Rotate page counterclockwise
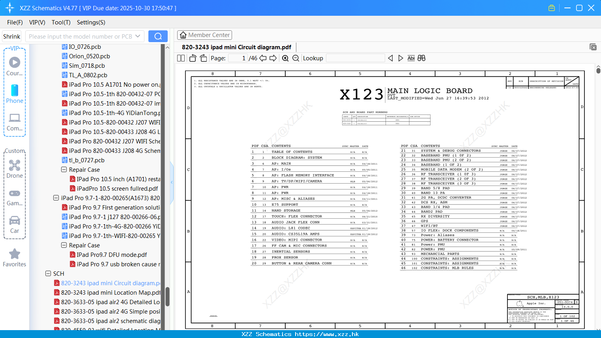Image resolution: width=601 pixels, height=338 pixels. tap(193, 58)
